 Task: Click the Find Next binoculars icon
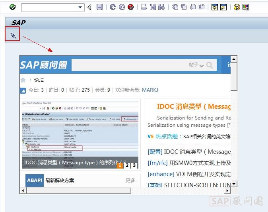tap(161, 7)
